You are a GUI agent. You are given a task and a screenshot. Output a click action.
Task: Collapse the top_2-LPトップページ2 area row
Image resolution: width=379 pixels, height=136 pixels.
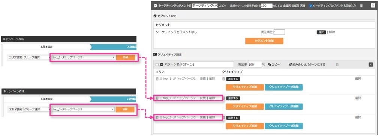click(161, 98)
